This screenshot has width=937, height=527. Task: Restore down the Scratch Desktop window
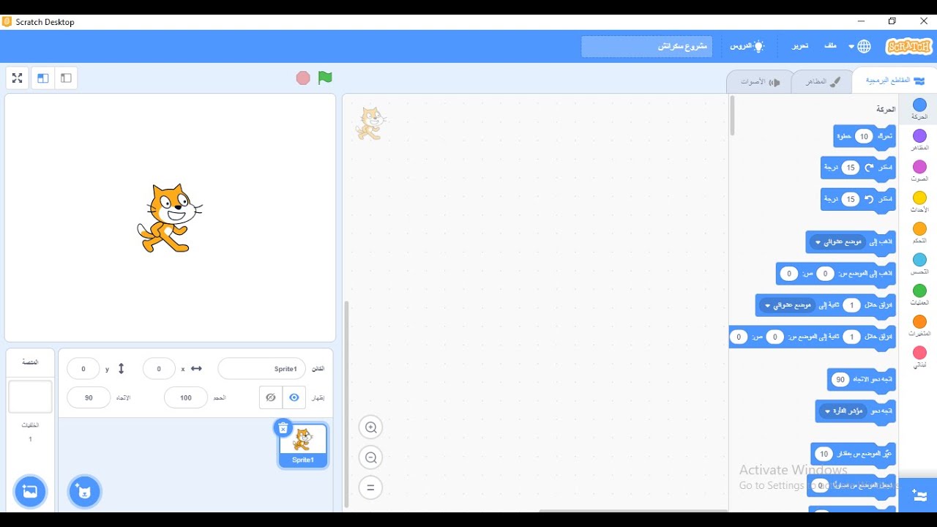coord(892,21)
